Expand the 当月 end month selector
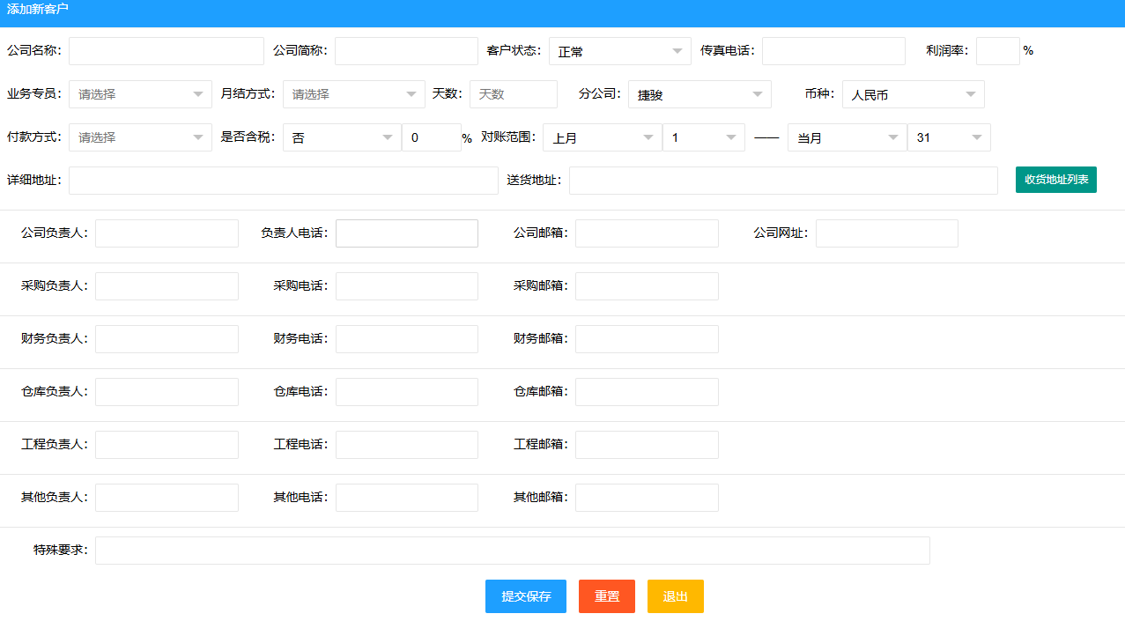Image resolution: width=1125 pixels, height=636 pixels. point(845,137)
